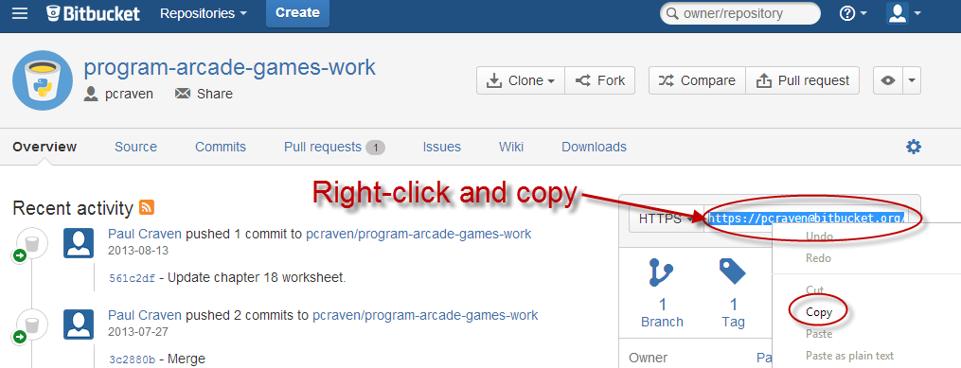
Task: Click the Share envelope link
Action: point(205,94)
